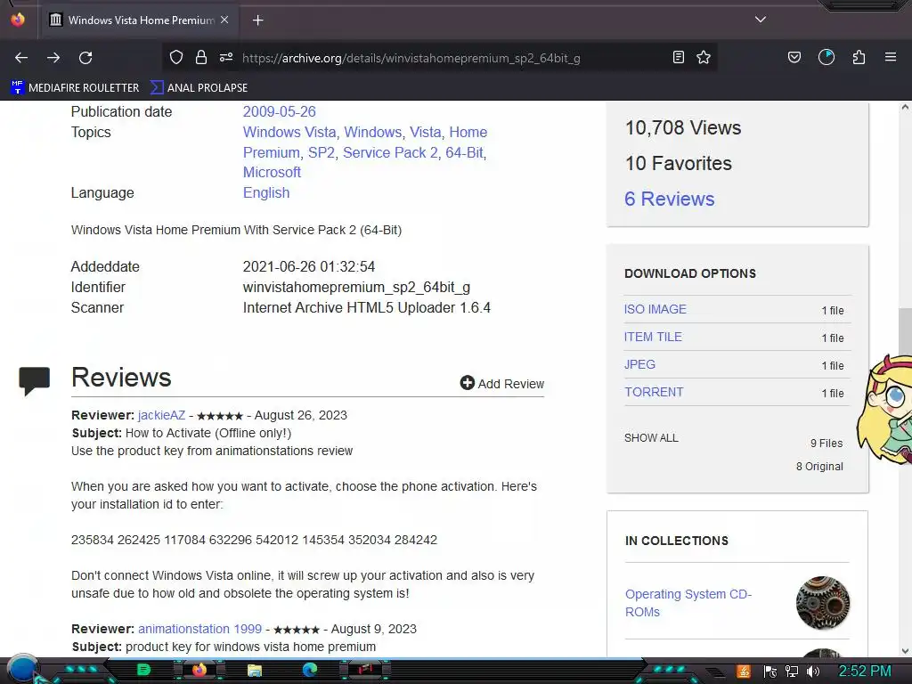Image resolution: width=912 pixels, height=684 pixels.
Task: Open the list all tabs dropdown
Action: coord(761,20)
